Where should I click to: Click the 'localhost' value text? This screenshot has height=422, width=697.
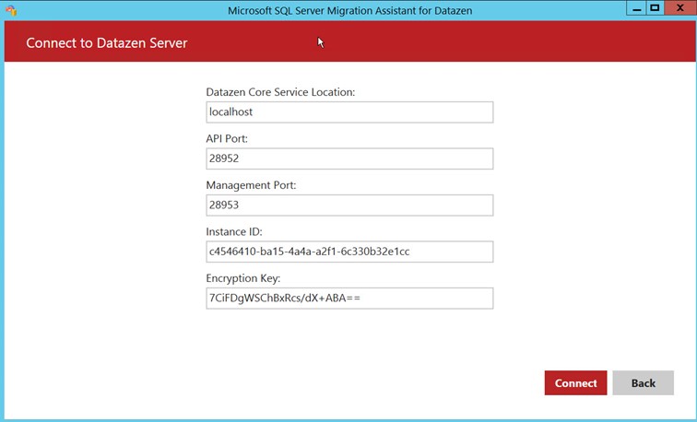tap(231, 111)
